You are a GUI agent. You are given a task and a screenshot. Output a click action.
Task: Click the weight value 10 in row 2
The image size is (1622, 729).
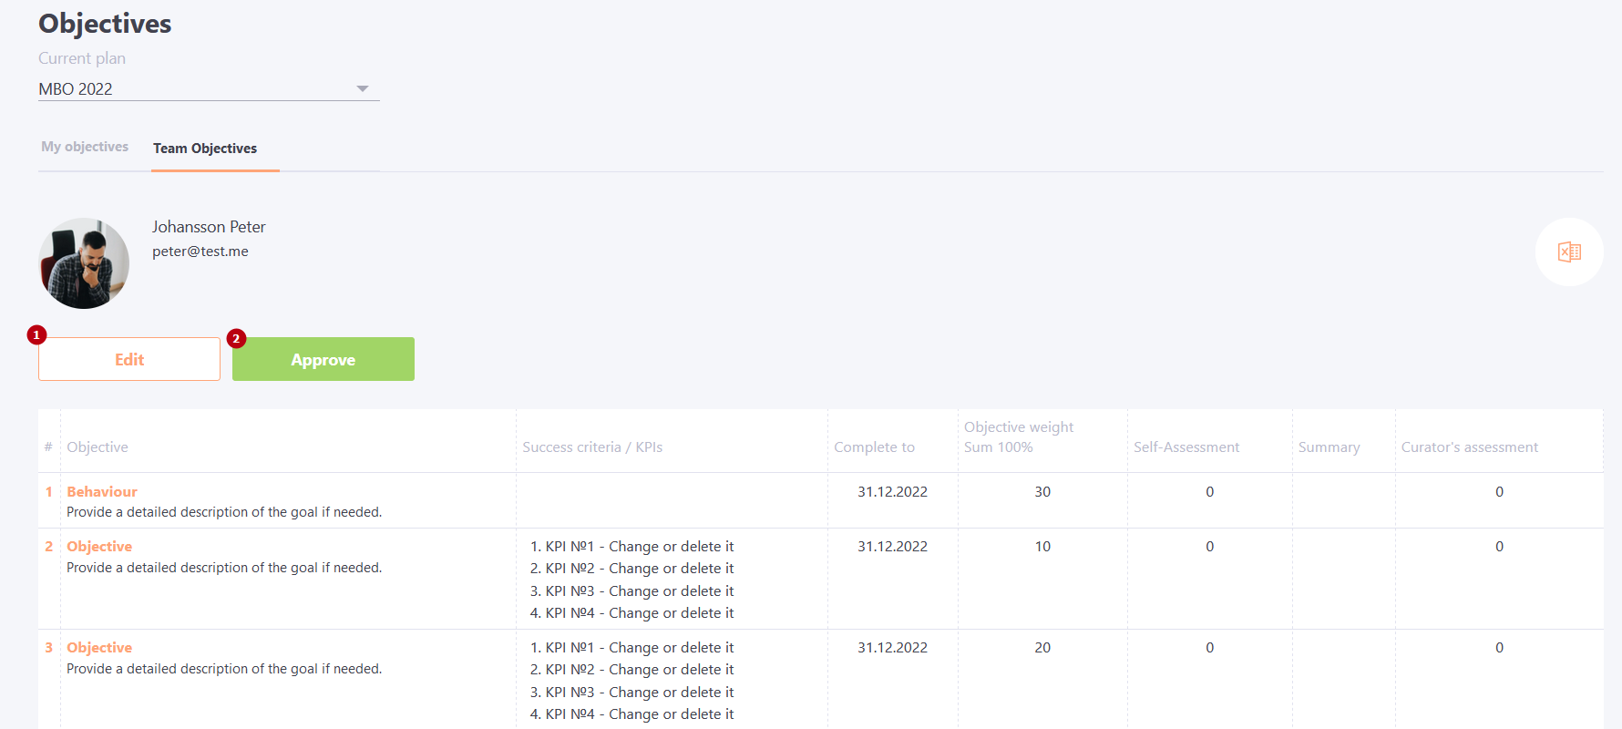[x=1042, y=546]
